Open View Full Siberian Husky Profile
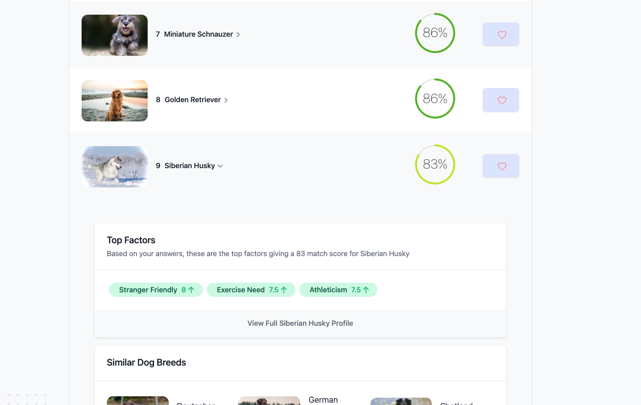Screen dimensions: 641x405 click(300, 323)
